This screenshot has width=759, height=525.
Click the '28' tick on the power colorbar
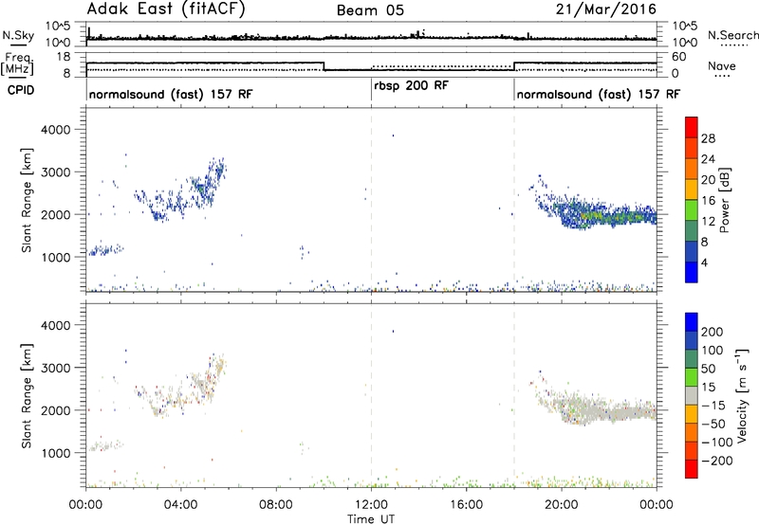[708, 138]
